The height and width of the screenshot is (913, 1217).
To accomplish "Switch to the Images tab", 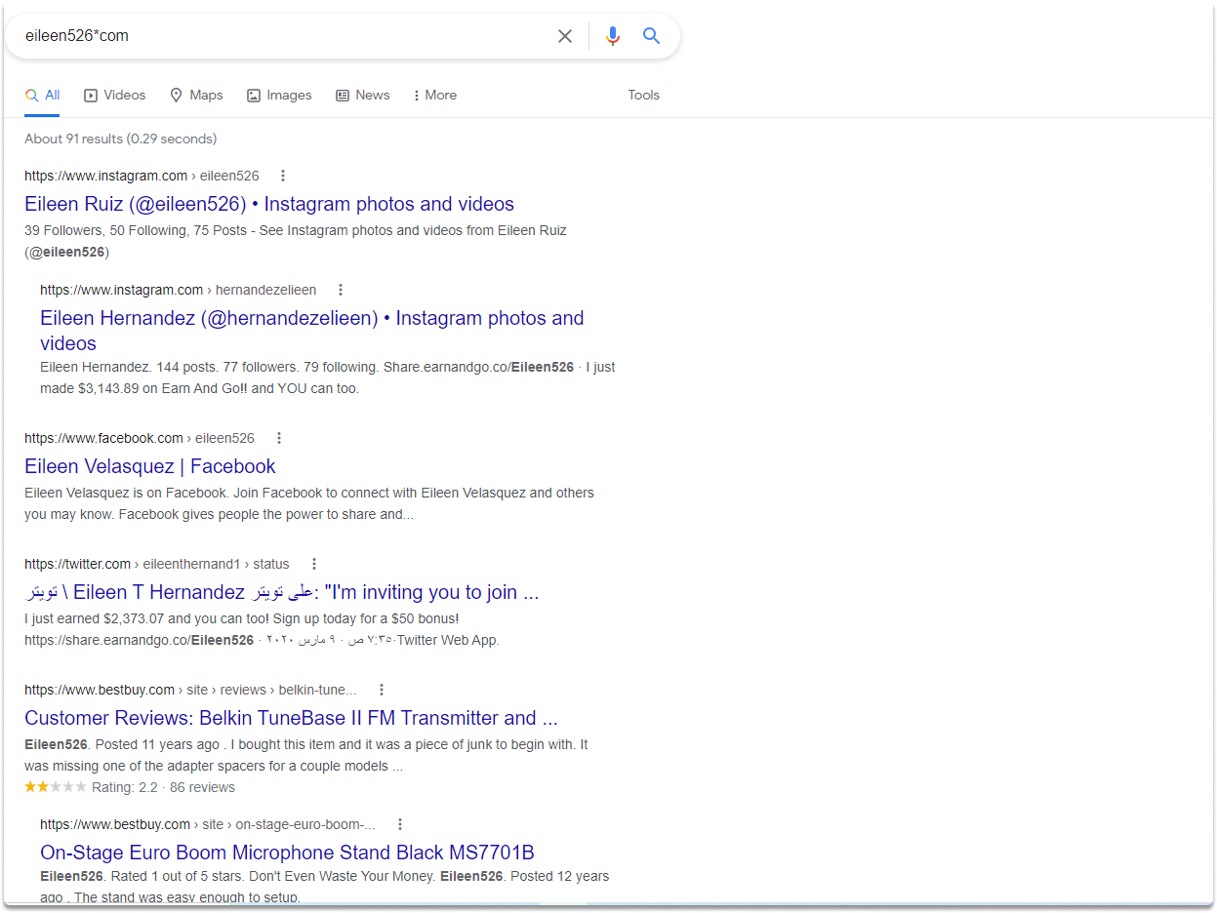I will coord(279,95).
